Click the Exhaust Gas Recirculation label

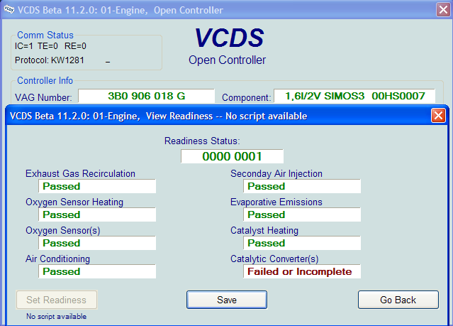pyautogui.click(x=80, y=173)
